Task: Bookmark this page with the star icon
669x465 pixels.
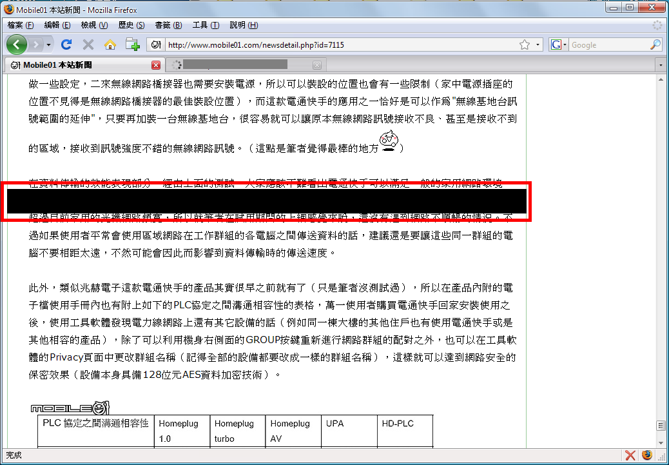Action: 525,45
